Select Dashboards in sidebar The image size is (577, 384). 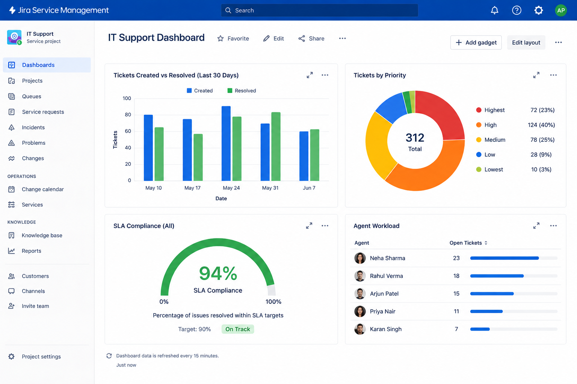tap(47, 65)
